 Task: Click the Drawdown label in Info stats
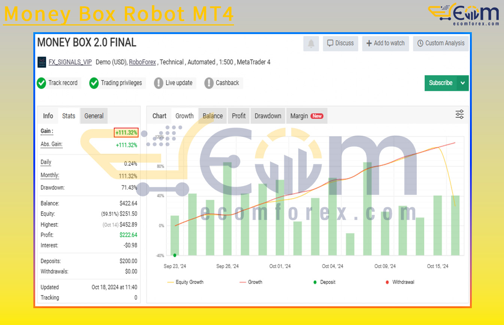pos(52,188)
